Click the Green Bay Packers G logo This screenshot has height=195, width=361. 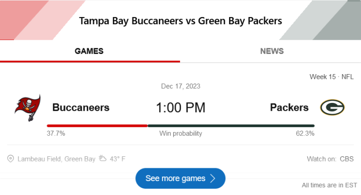(x=332, y=107)
